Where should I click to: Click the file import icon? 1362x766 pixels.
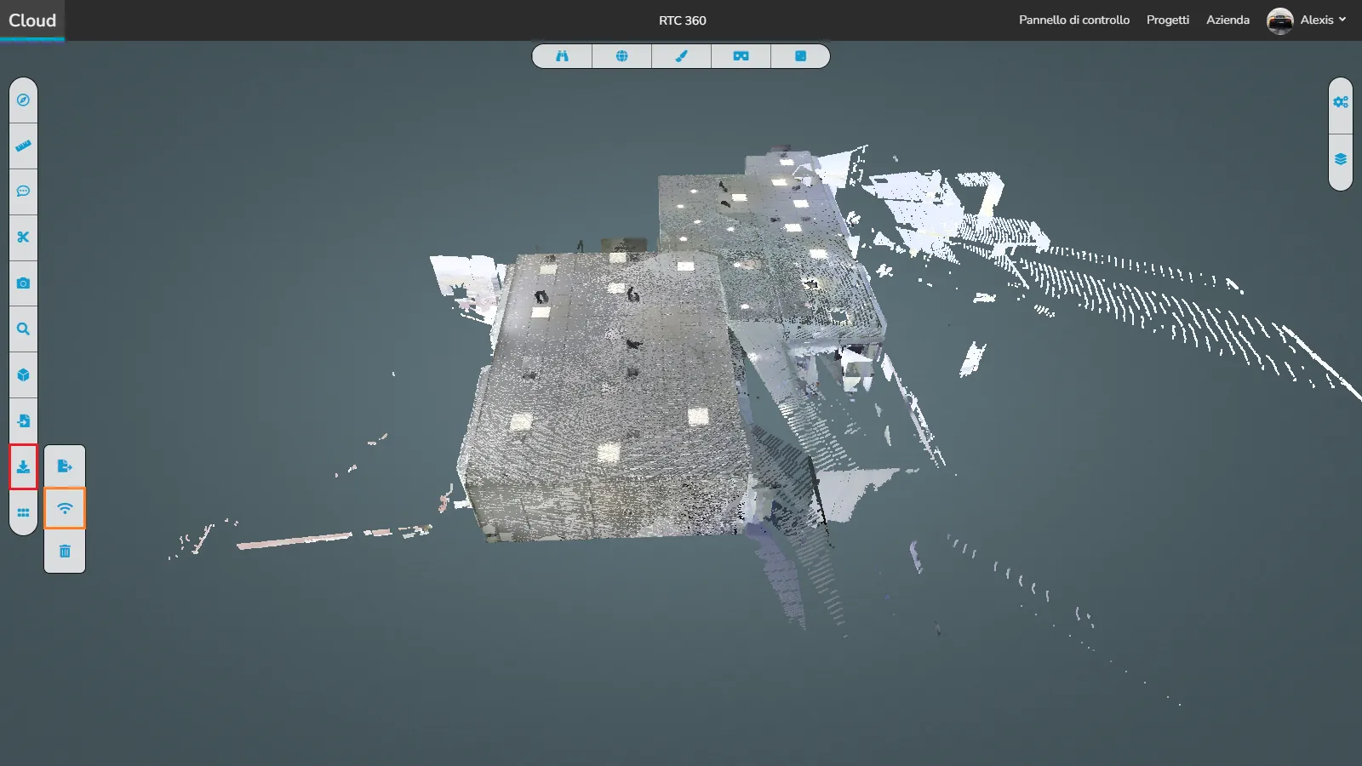pyautogui.click(x=23, y=421)
